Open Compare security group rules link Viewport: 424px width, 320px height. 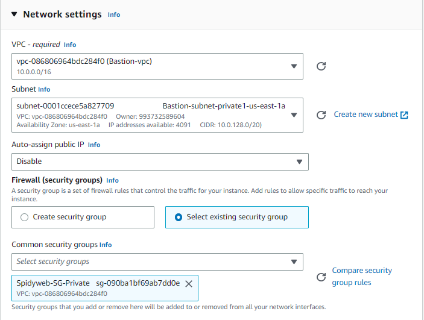[362, 276]
